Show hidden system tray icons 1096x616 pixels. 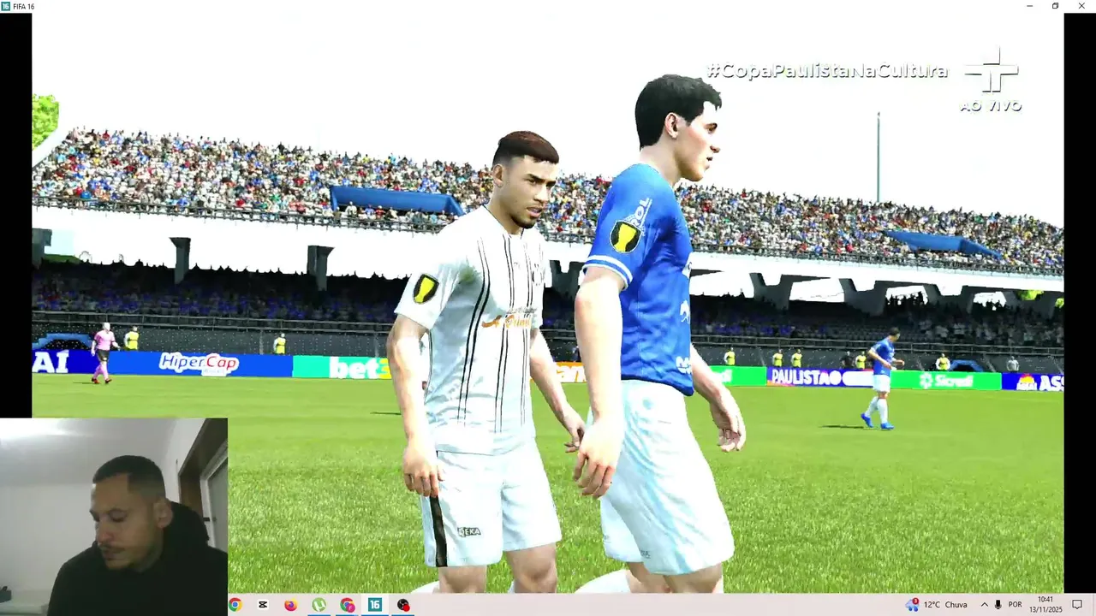click(x=985, y=605)
